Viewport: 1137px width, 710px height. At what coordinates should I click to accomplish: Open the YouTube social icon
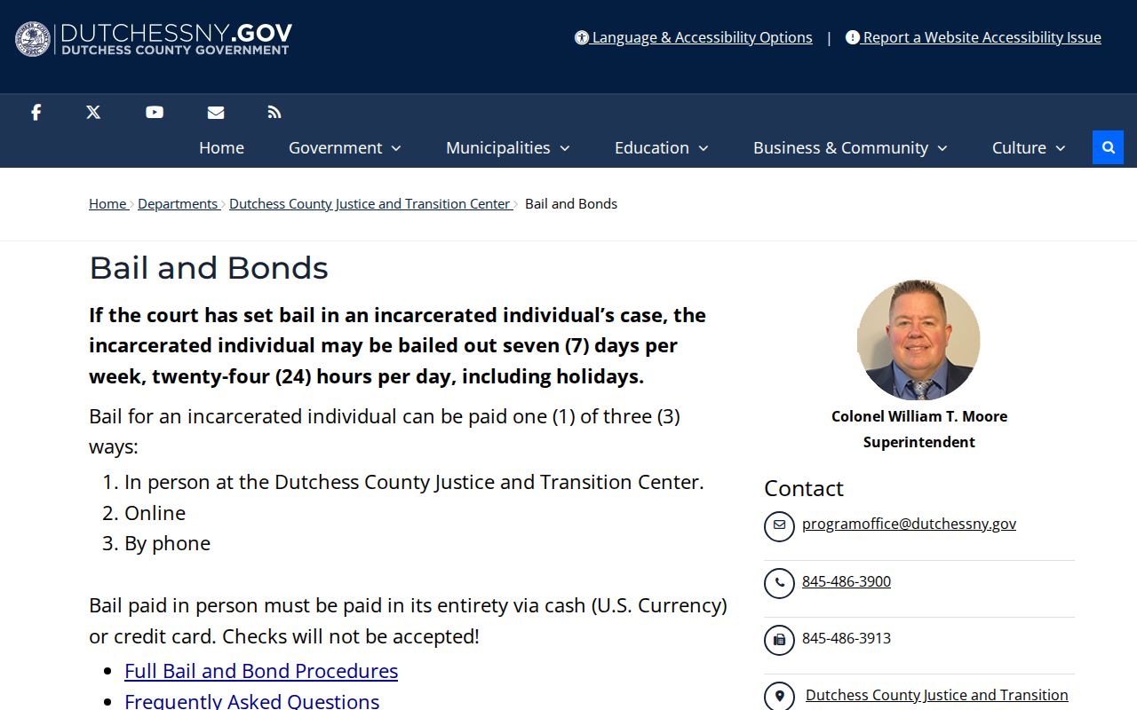point(155,112)
